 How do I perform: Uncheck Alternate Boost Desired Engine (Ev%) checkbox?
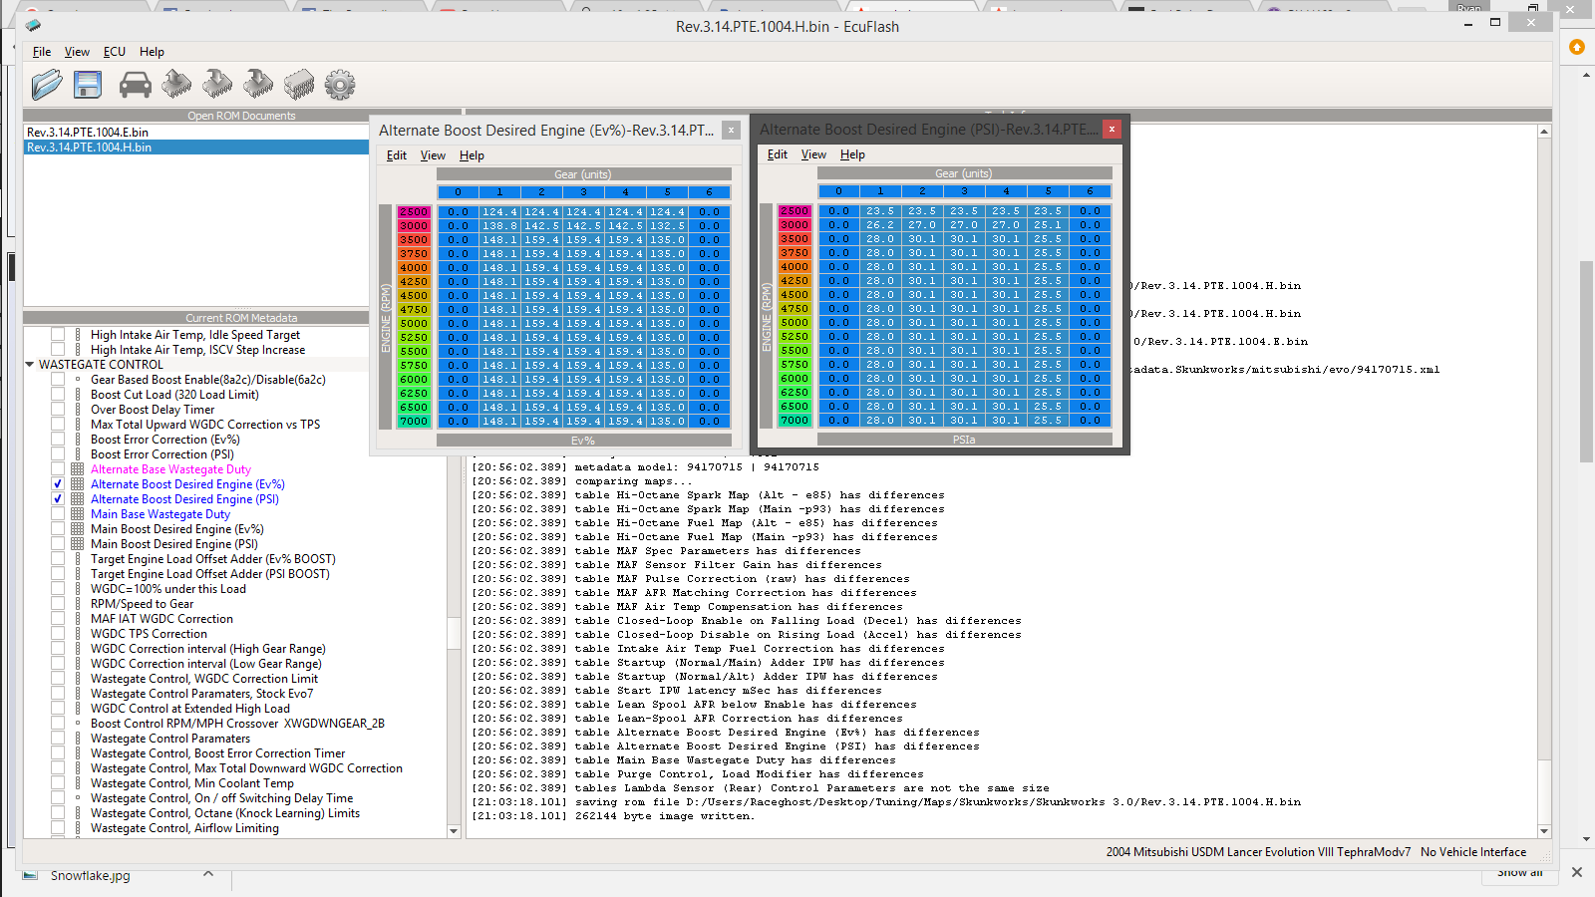click(x=58, y=484)
